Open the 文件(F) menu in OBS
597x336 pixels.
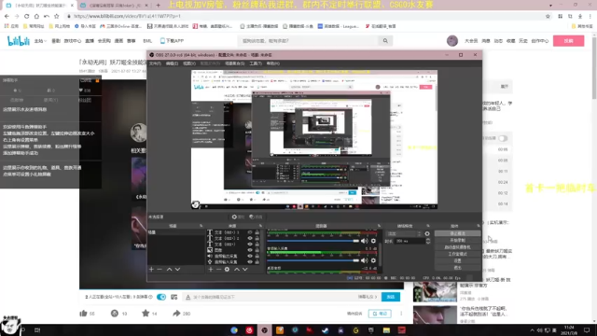tap(155, 63)
